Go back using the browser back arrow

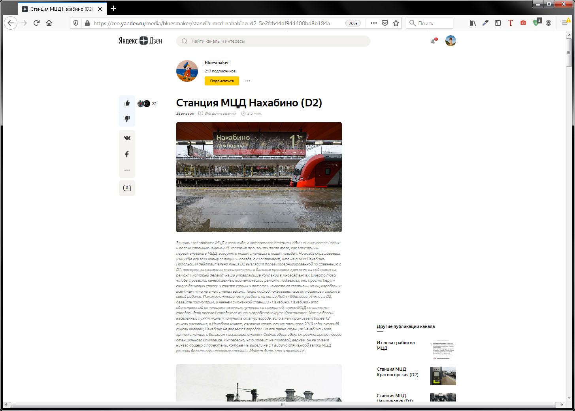click(x=11, y=23)
